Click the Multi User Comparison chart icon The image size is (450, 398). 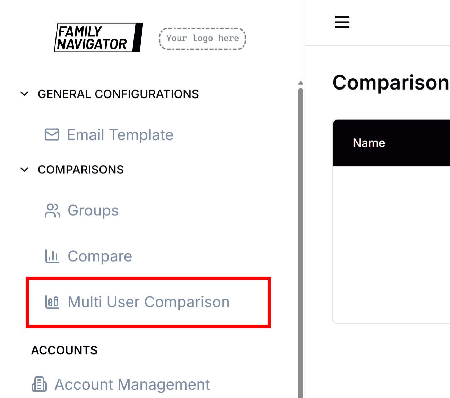click(52, 302)
